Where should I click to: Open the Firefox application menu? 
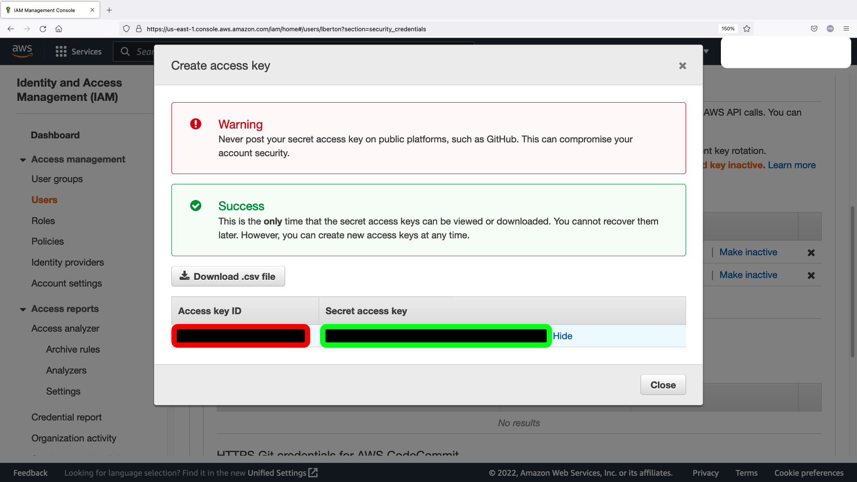[x=846, y=29]
